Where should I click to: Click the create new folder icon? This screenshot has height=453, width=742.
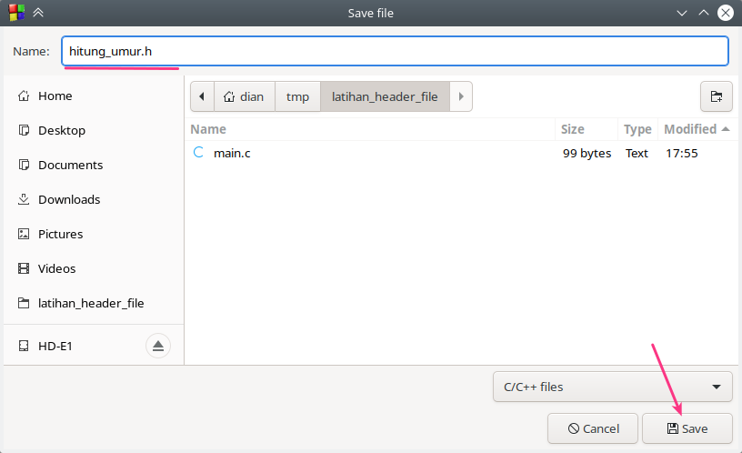point(716,96)
